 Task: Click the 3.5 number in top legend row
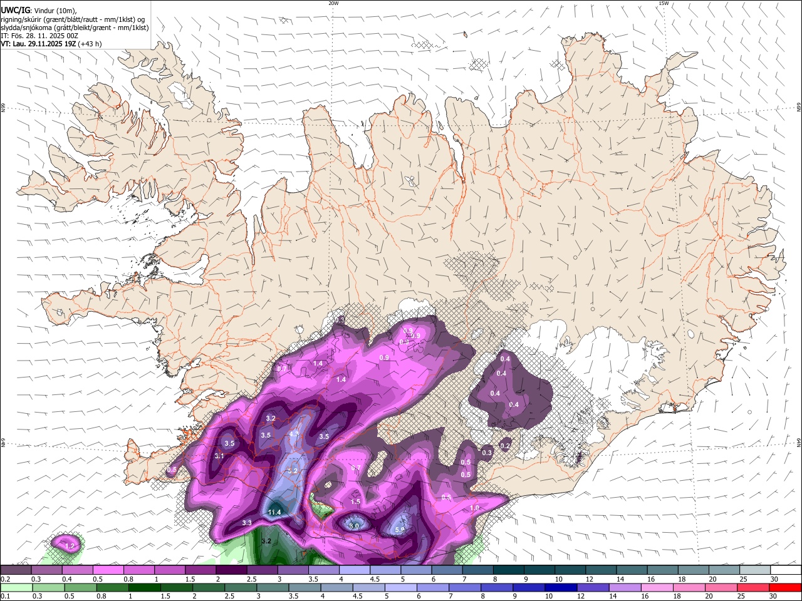pyautogui.click(x=313, y=578)
